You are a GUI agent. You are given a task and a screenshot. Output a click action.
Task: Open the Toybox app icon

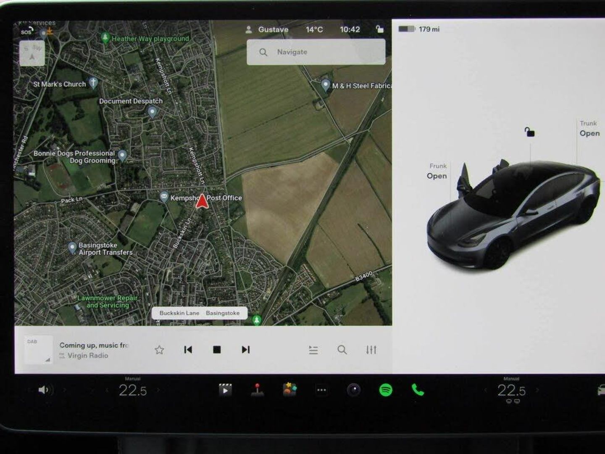pos(289,390)
